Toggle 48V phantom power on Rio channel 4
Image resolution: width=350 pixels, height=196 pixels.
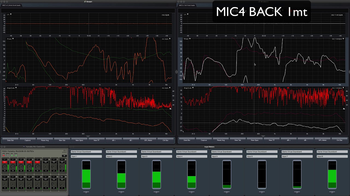coord(29,162)
